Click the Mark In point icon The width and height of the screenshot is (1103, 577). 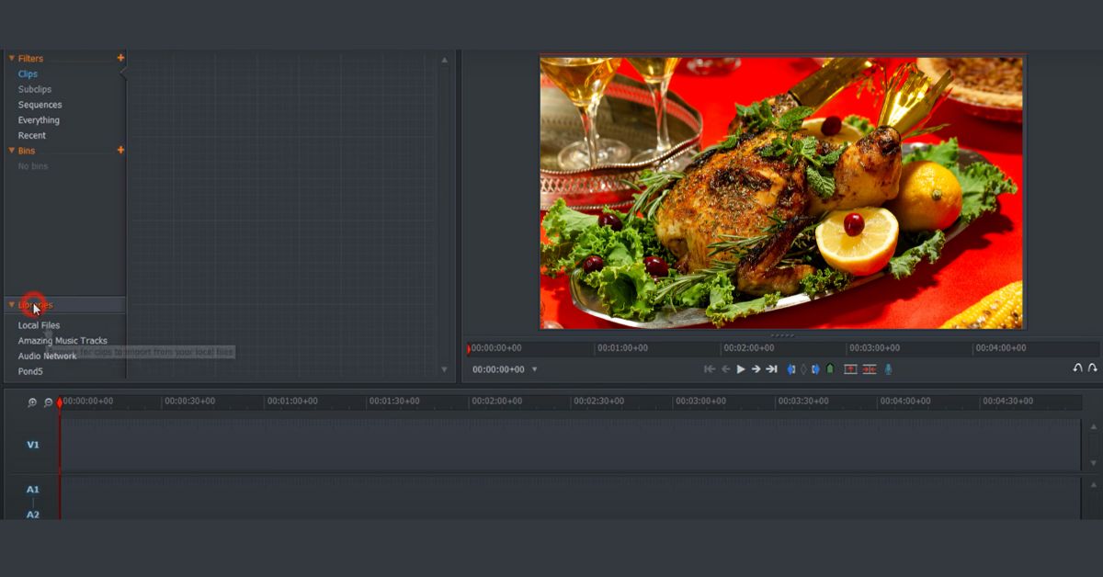(791, 368)
